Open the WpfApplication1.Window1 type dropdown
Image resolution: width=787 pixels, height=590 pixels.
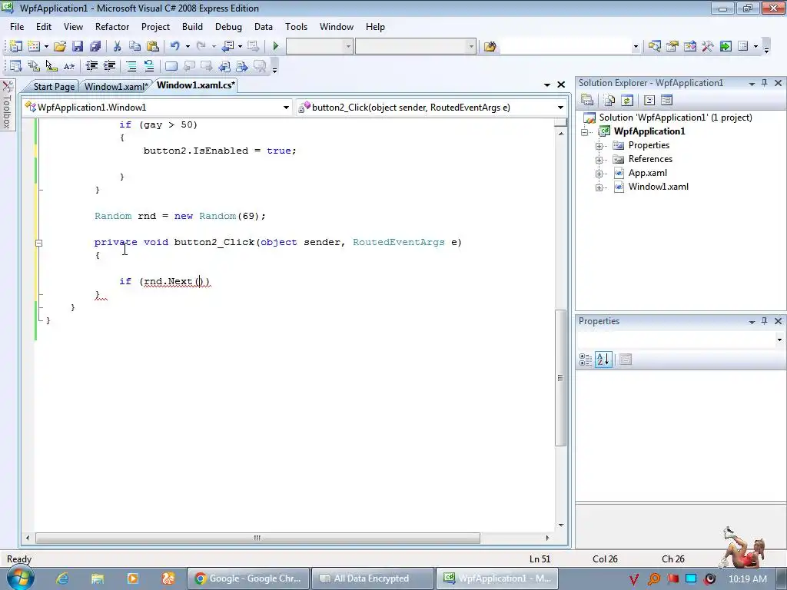pos(286,108)
